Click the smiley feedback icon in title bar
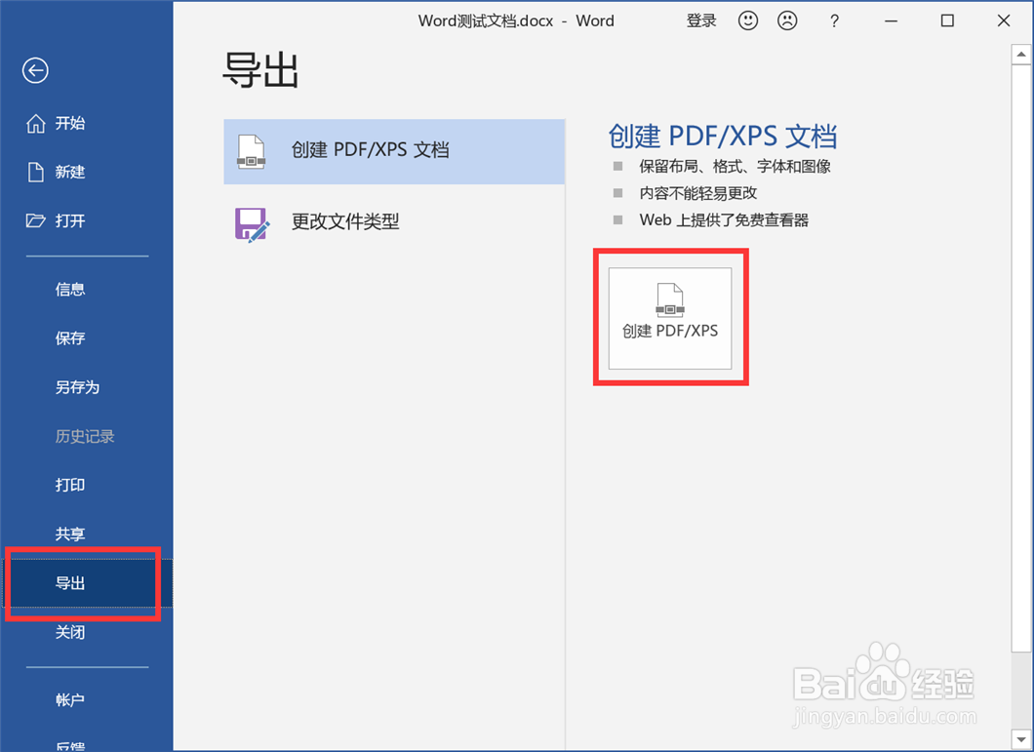 point(748,20)
